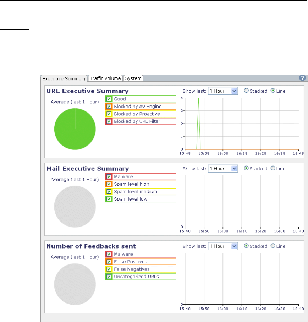Uncheck the Good URL category checkbox
This screenshot has height=322, width=308.
[109, 99]
